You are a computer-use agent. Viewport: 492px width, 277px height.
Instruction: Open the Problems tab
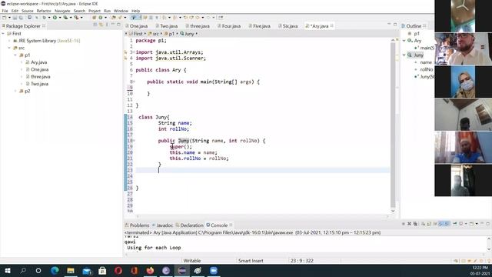(x=137, y=225)
